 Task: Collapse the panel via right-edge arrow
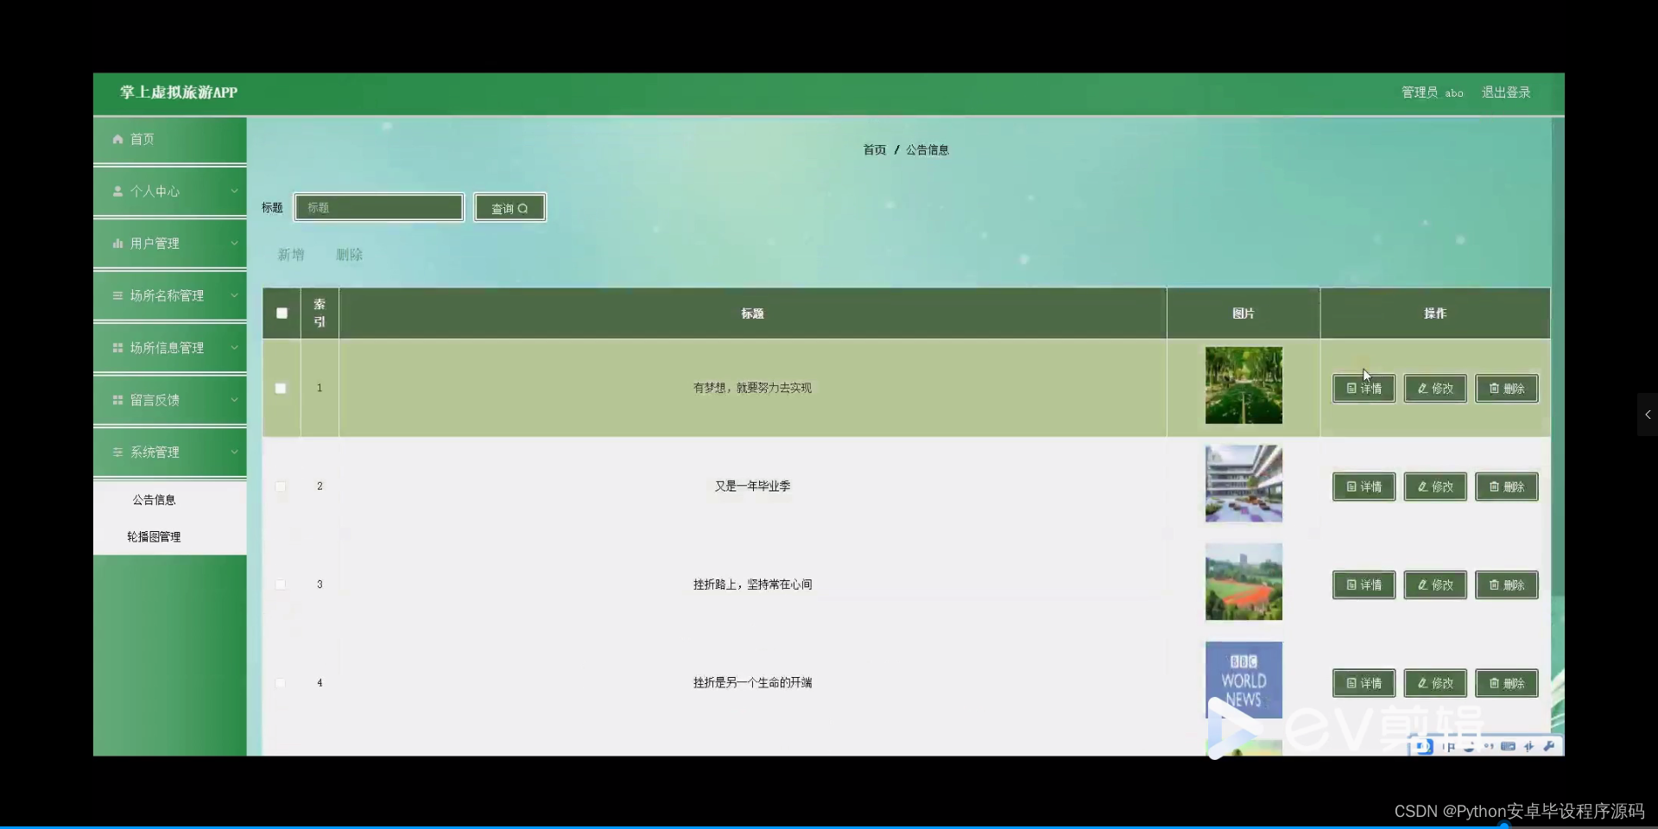1647,414
